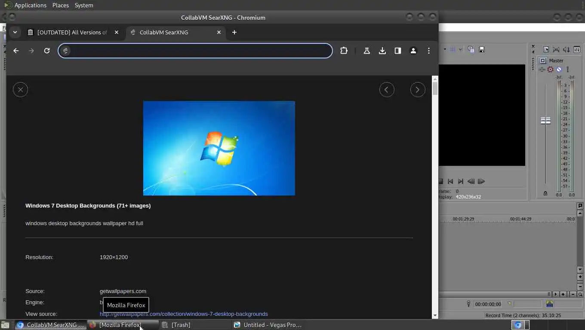Open Vegas mixer insert bus icon
Viewport: 585px width, 330px height.
click(x=577, y=49)
